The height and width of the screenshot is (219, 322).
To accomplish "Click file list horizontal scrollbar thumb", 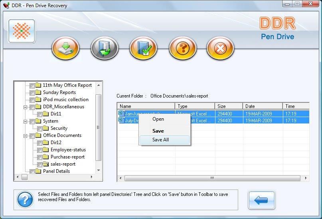I will (x=212, y=178).
